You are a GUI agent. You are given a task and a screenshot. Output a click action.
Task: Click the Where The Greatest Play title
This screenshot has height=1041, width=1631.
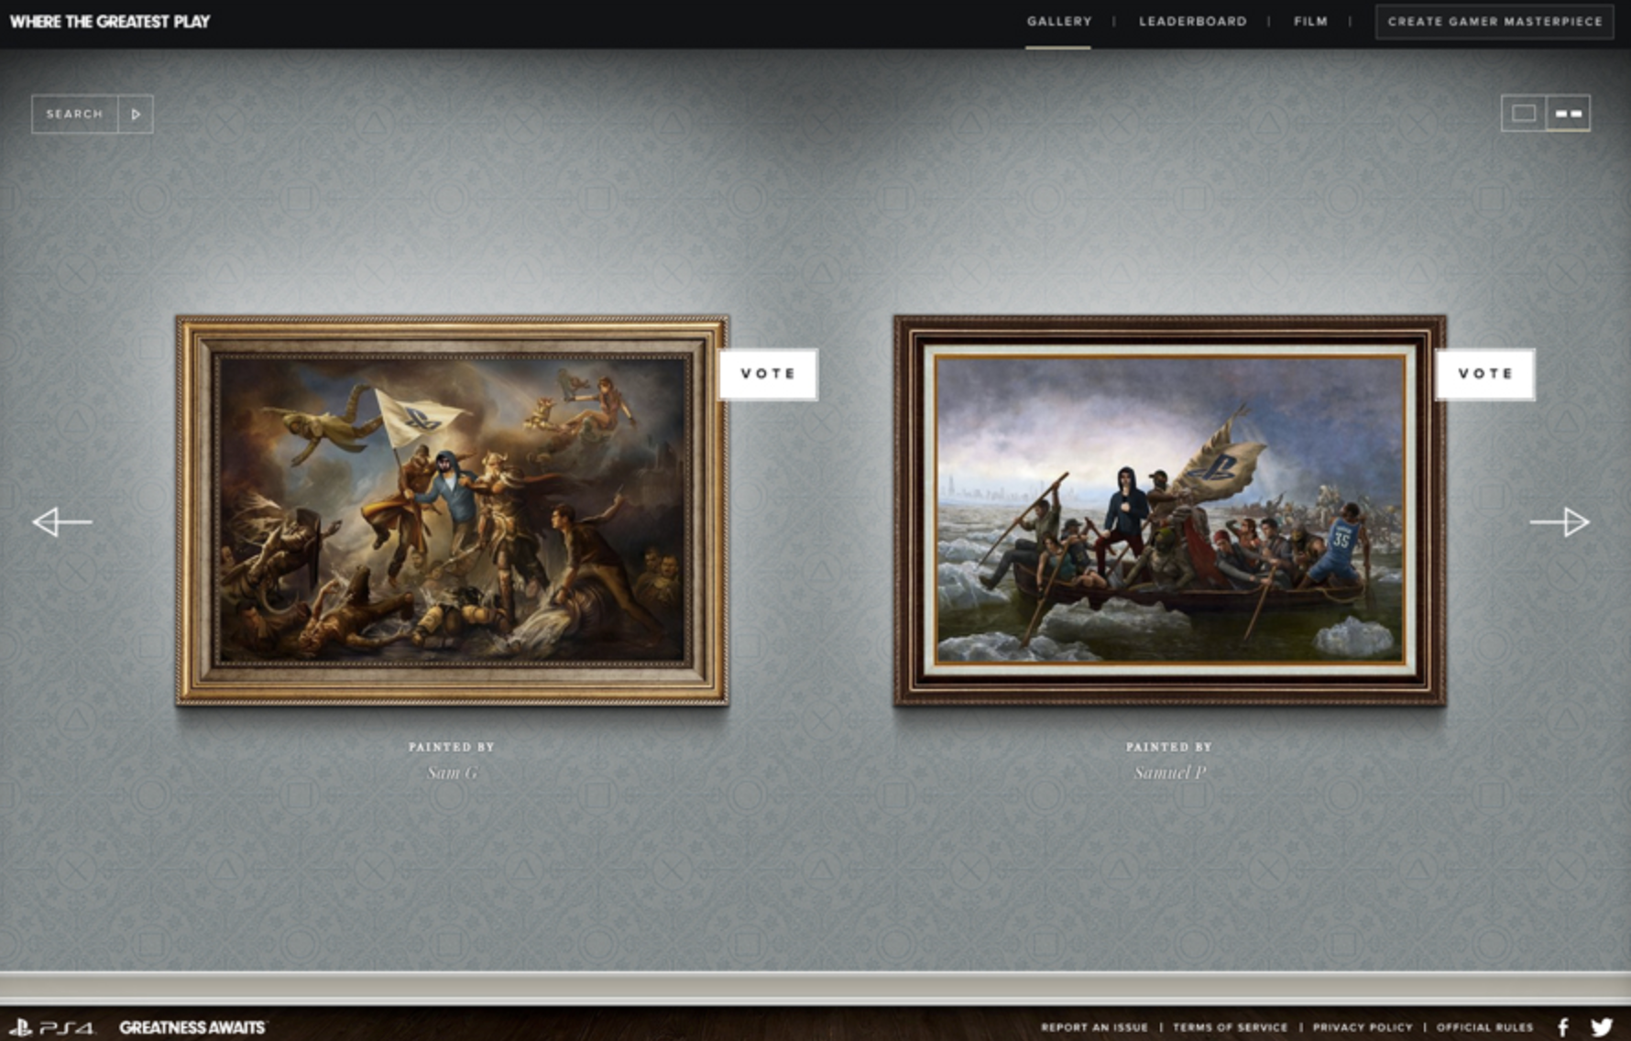pyautogui.click(x=110, y=21)
